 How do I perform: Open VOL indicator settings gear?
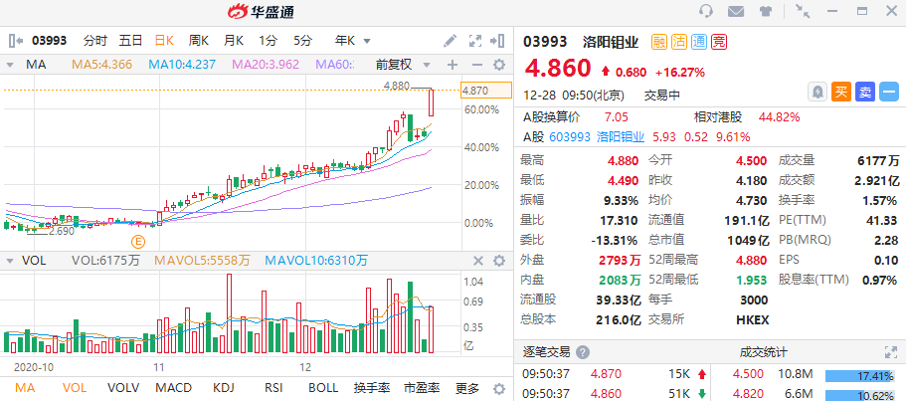[498, 261]
